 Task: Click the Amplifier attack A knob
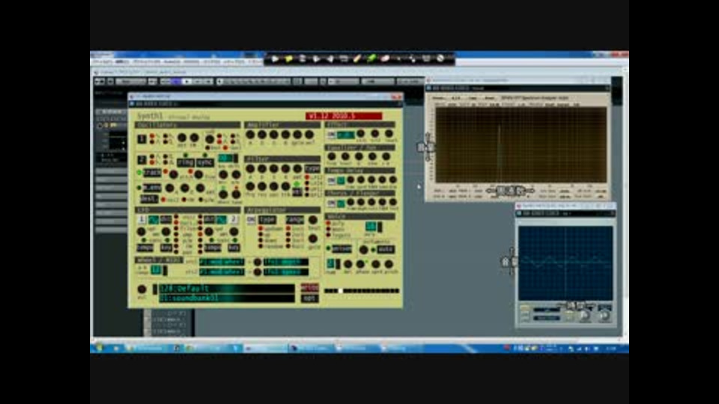250,135
